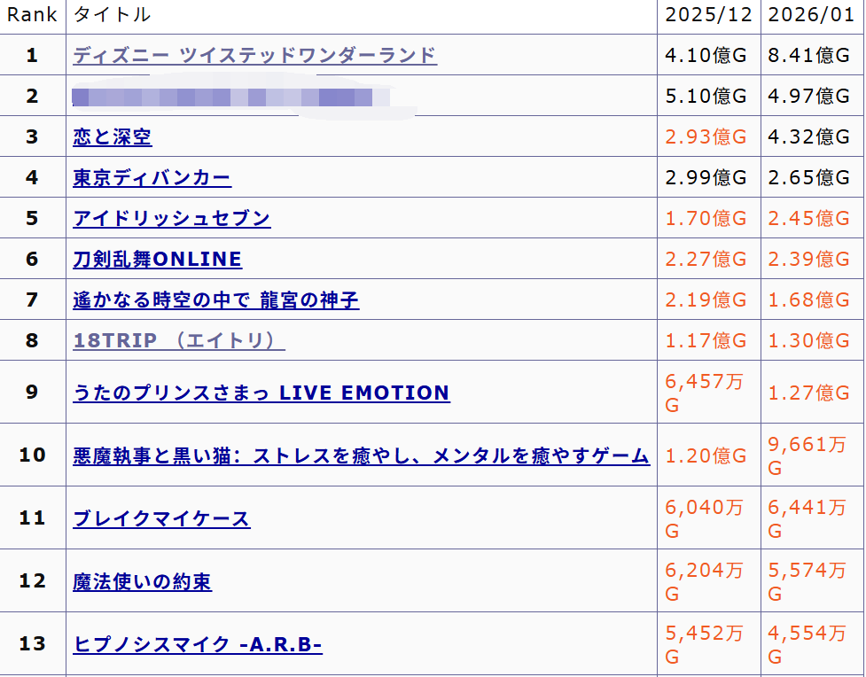The image size is (866, 677).
Task: Select the 4.10億G cell for rank 1
Action: [708, 55]
